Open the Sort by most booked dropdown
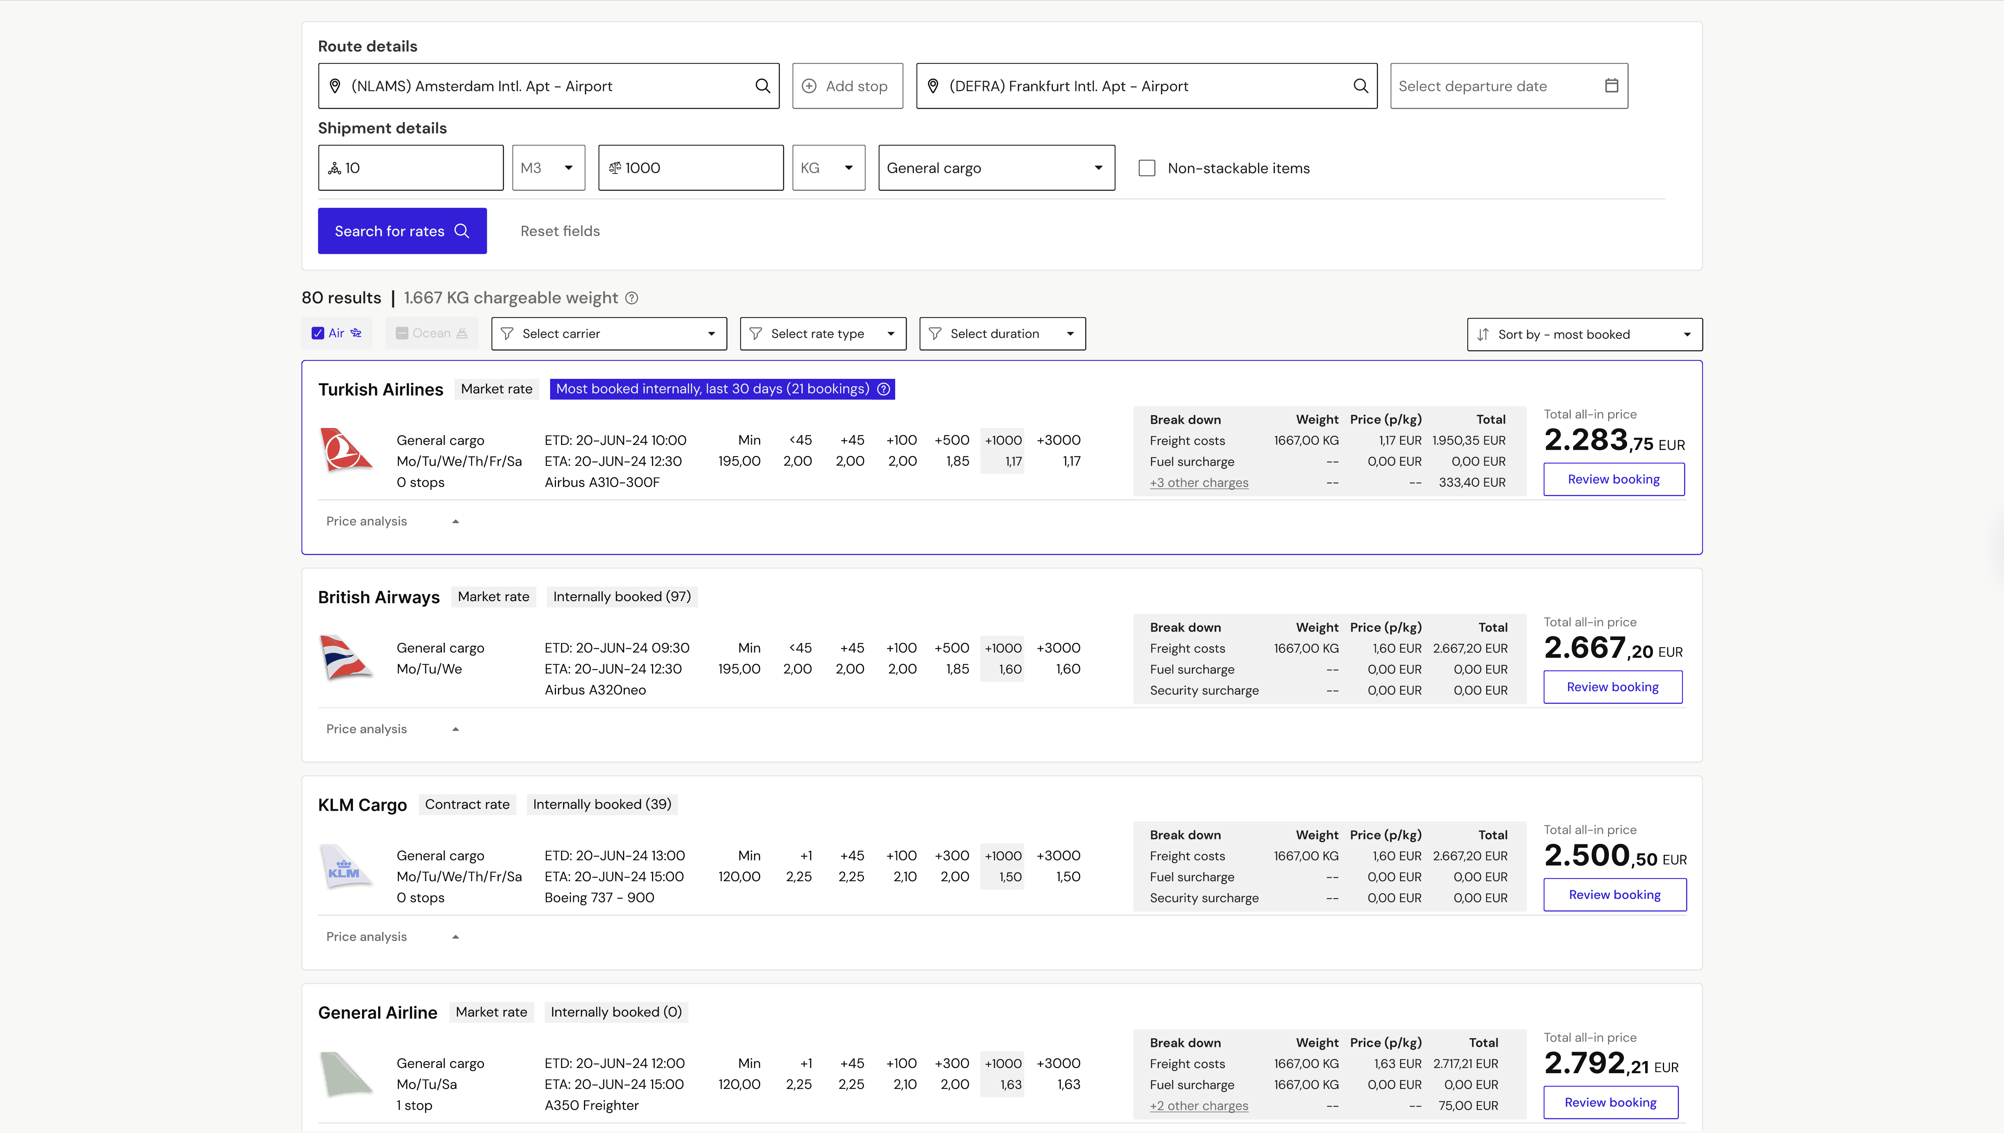The image size is (2004, 1133). coord(1584,335)
